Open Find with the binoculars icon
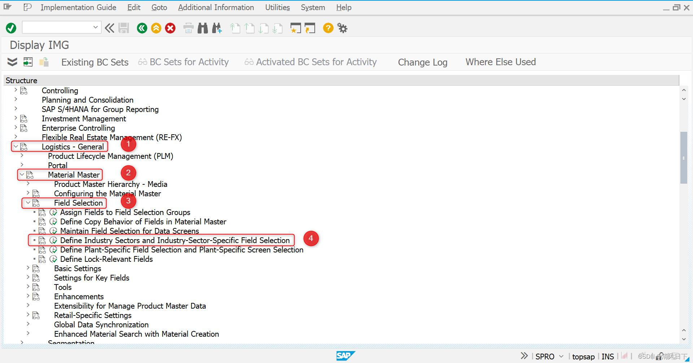Screen dimensions: 693x363 coord(203,28)
